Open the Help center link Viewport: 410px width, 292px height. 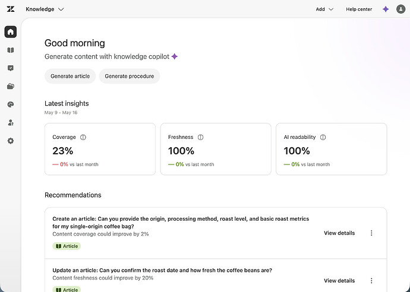pyautogui.click(x=359, y=9)
